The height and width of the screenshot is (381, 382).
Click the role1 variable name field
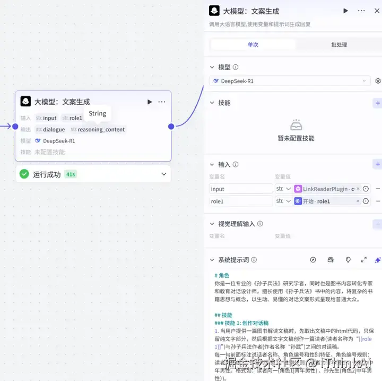click(241, 201)
